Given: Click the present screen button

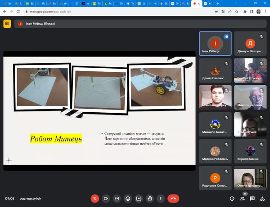Looking at the screenshot, I should pos(139,198).
